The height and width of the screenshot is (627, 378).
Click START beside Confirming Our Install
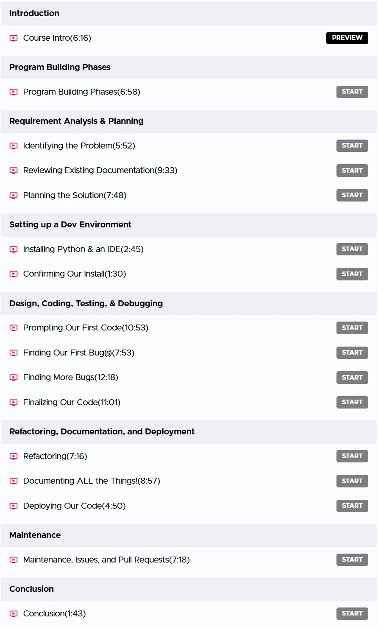tap(352, 274)
